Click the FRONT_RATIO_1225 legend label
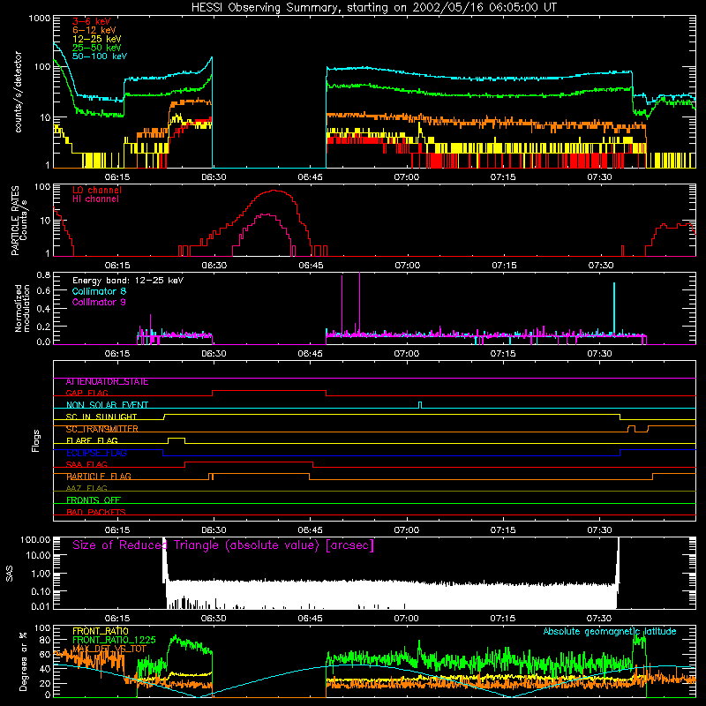The image size is (706, 706). tap(114, 640)
